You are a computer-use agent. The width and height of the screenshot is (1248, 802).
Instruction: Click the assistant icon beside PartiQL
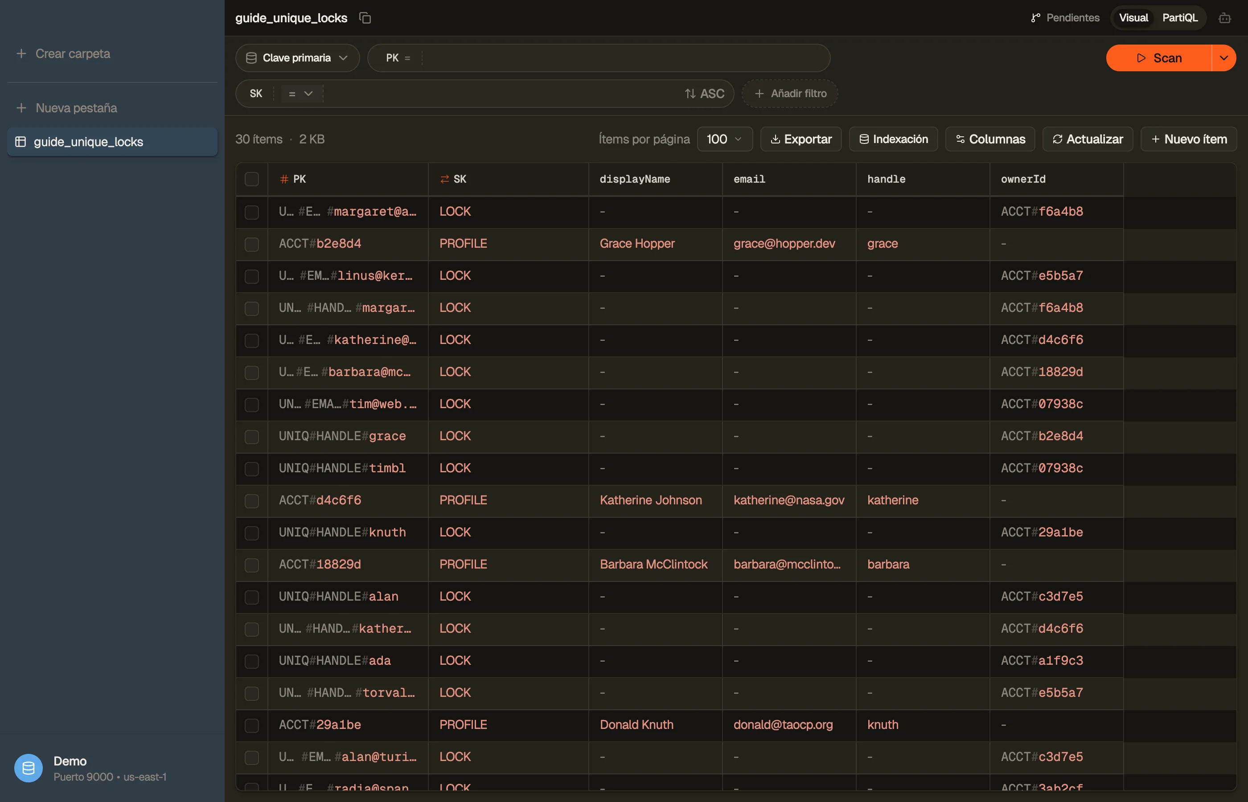coord(1224,18)
